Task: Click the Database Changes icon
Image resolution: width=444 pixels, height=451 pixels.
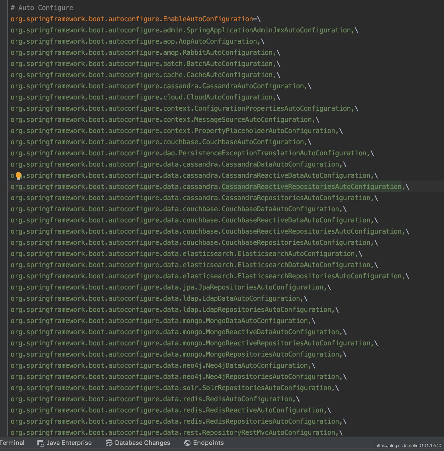Action: coord(109,443)
